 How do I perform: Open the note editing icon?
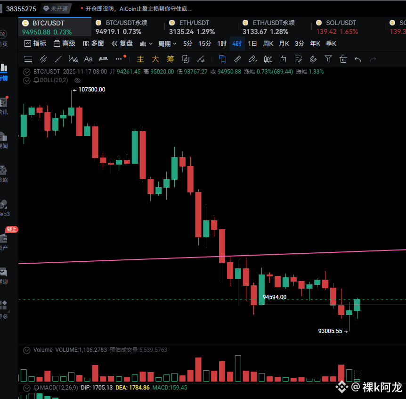tap(298, 59)
